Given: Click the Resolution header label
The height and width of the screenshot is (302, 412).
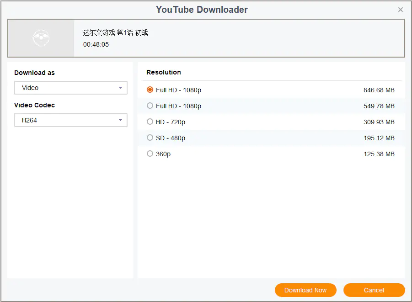Looking at the screenshot, I should pyautogui.click(x=164, y=72).
